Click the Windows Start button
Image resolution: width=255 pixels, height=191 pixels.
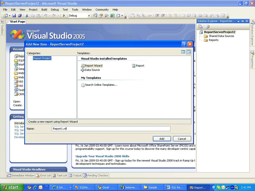[11, 187]
